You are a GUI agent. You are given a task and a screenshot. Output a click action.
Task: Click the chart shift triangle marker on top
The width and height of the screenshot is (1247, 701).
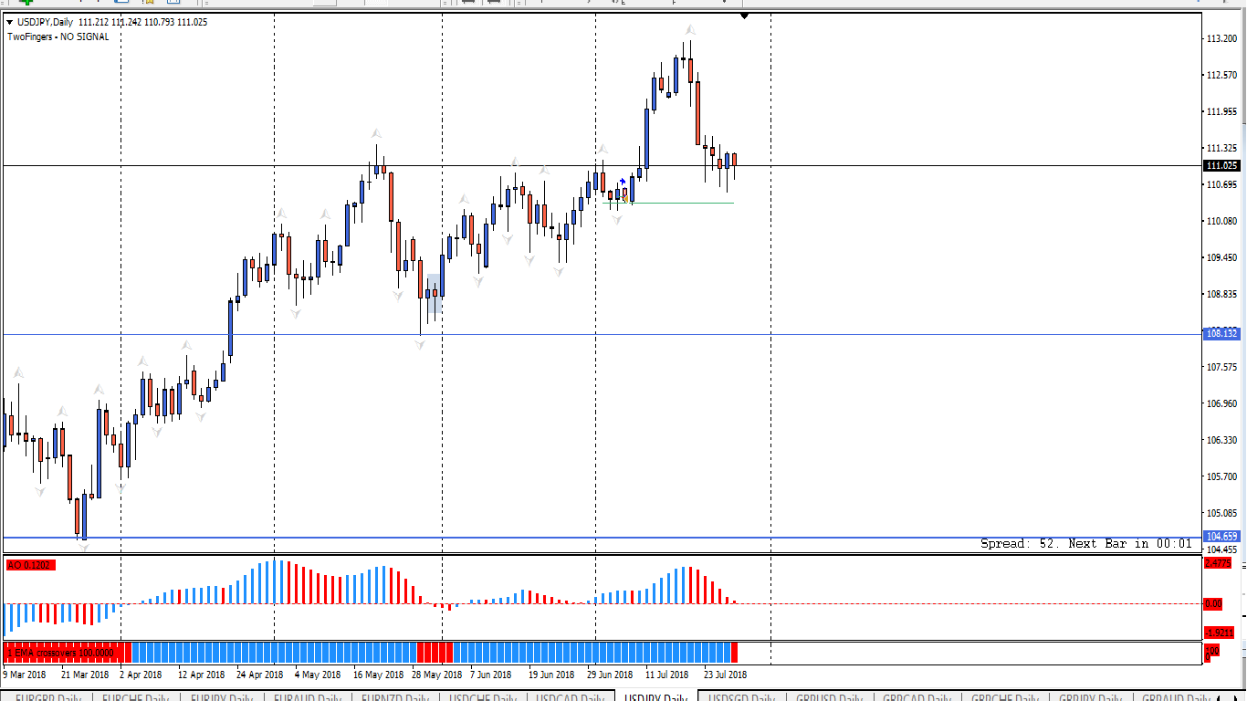744,16
